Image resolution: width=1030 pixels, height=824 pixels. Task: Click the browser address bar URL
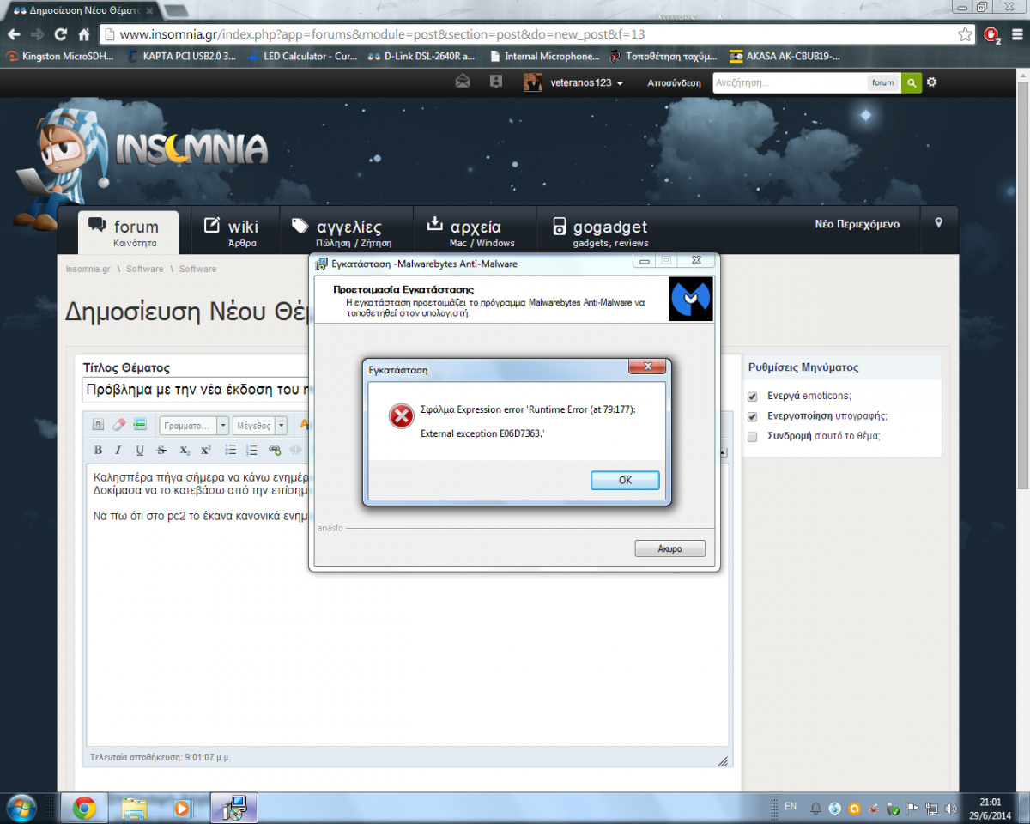pyautogui.click(x=382, y=34)
